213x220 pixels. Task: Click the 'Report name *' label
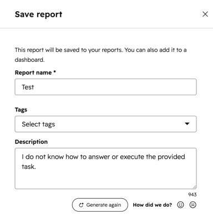click(x=35, y=72)
